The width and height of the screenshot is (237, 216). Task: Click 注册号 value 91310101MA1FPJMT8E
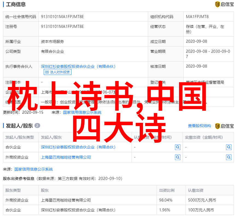(62, 27)
